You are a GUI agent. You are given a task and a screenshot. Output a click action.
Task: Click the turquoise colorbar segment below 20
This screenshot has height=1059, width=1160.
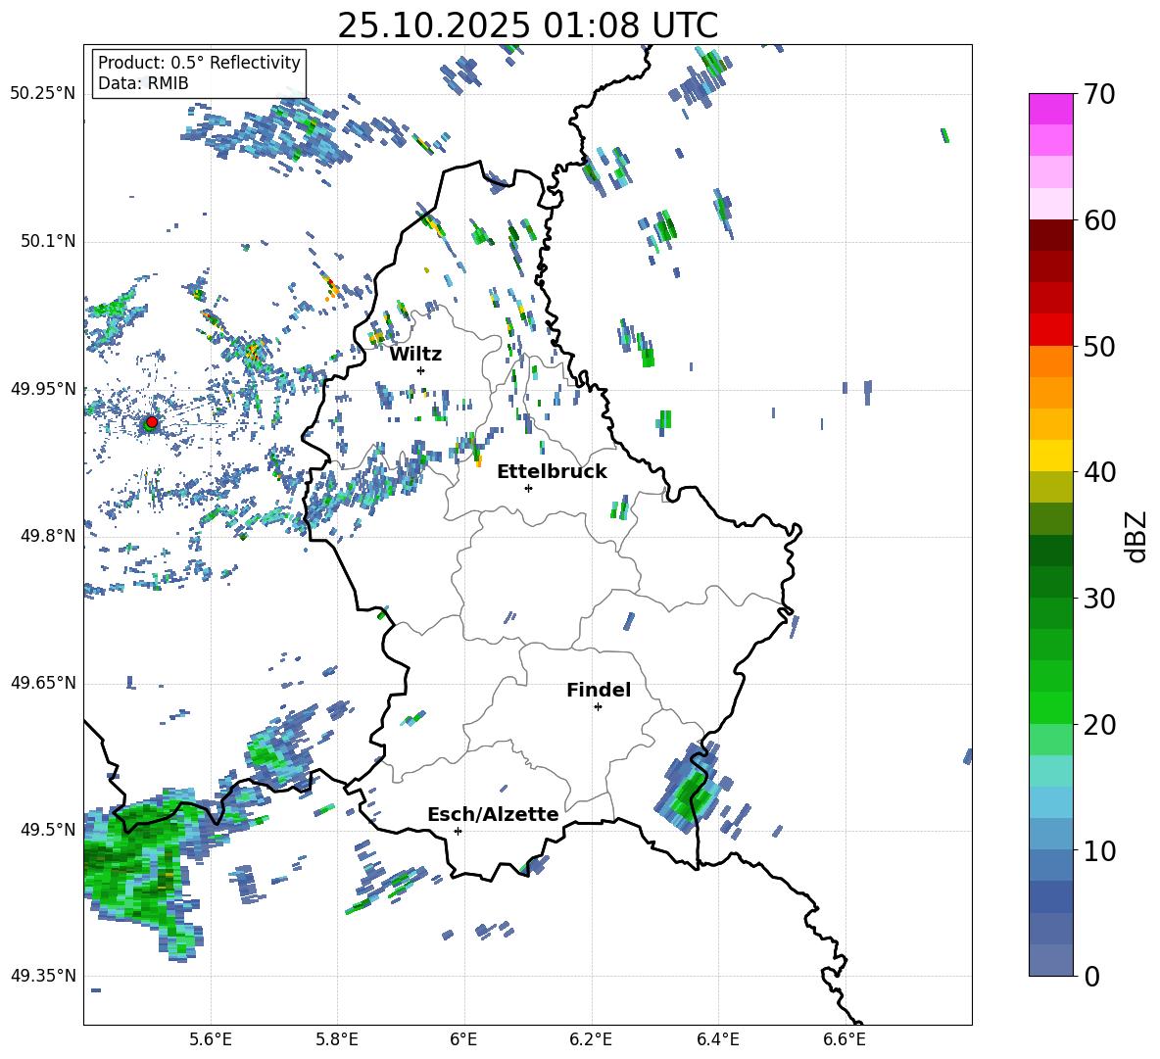(x=1050, y=771)
